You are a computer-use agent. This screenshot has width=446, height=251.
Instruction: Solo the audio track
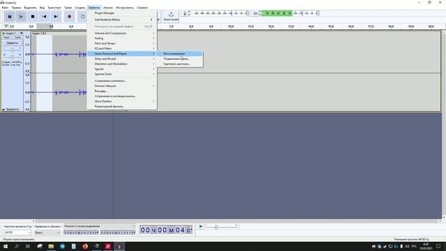[17, 37]
